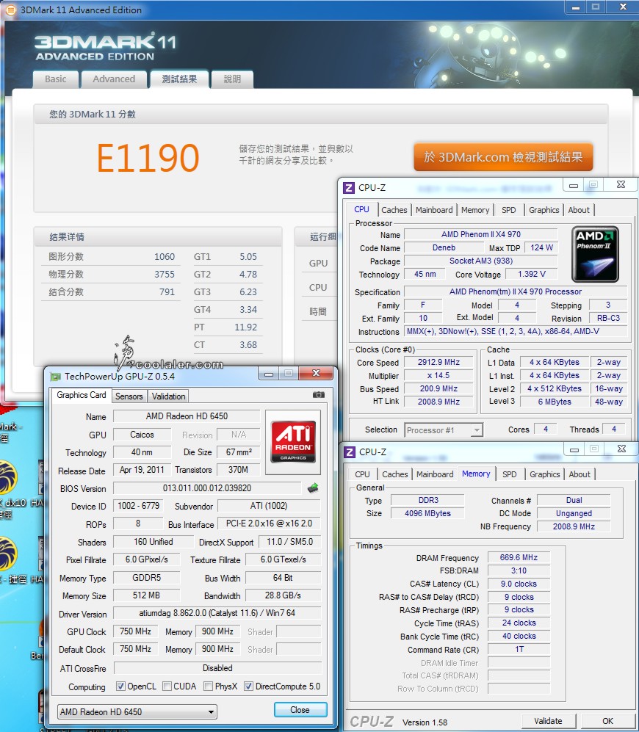Click the 物理分數 3755 result row
The image size is (639, 732).
click(111, 275)
